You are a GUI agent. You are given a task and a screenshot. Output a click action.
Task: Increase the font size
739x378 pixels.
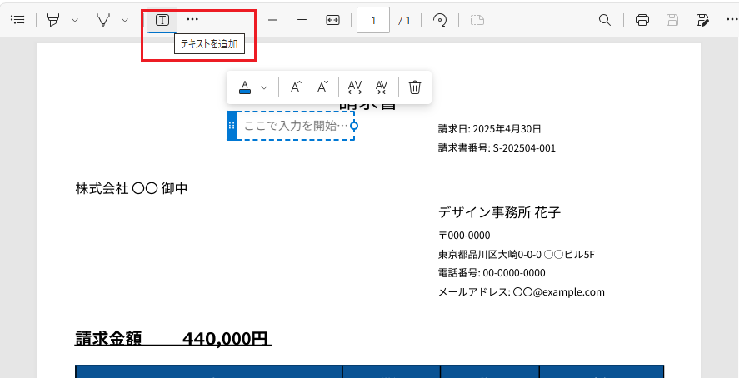296,87
